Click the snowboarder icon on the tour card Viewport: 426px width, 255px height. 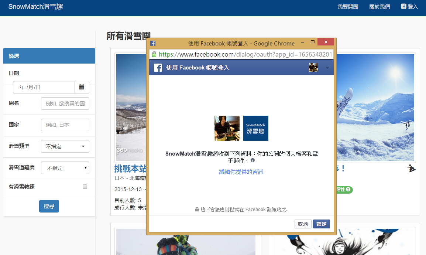(411, 168)
